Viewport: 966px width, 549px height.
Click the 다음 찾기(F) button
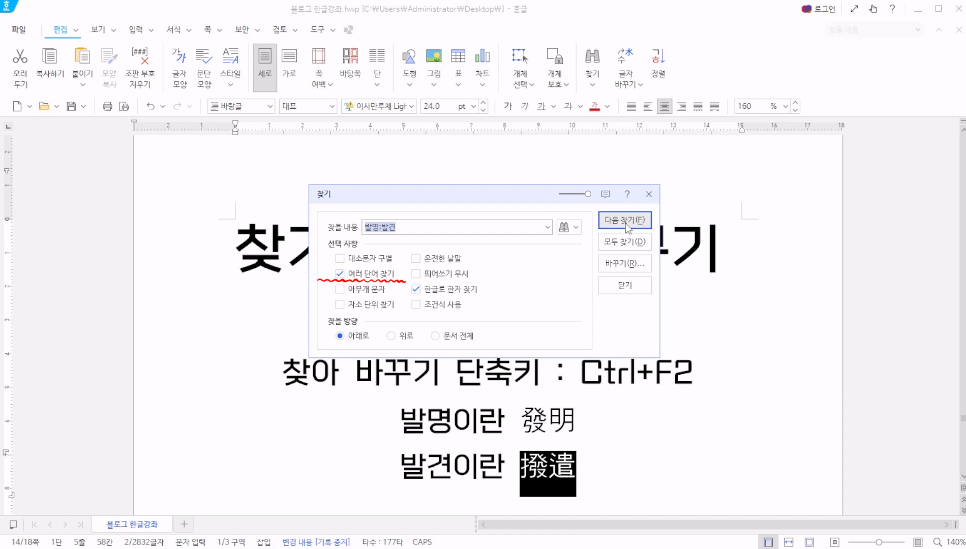(625, 220)
